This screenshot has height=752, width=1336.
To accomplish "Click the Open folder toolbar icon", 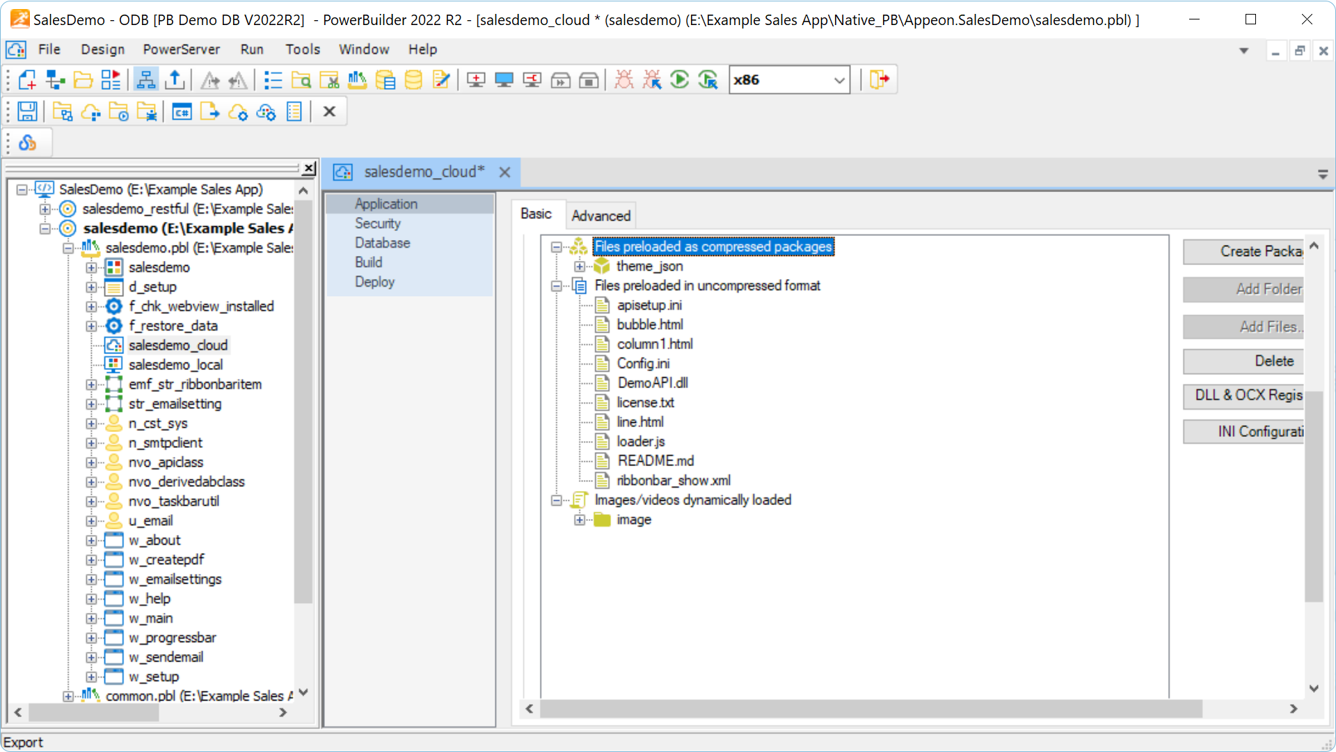I will point(83,80).
